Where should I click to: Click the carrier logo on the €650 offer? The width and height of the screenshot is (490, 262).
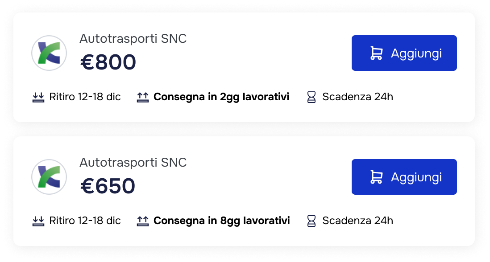coord(49,177)
